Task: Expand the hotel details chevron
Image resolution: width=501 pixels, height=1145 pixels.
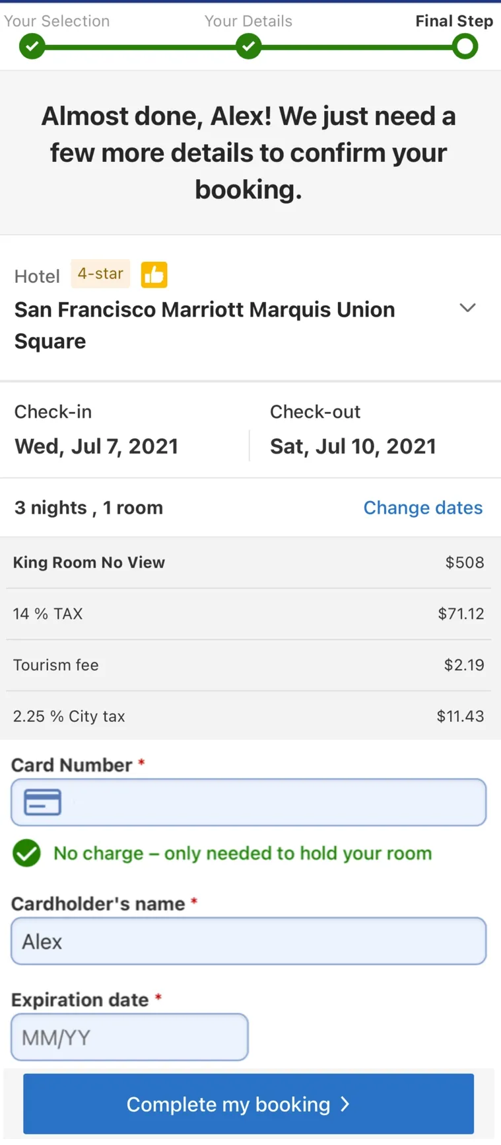Action: 467,308
